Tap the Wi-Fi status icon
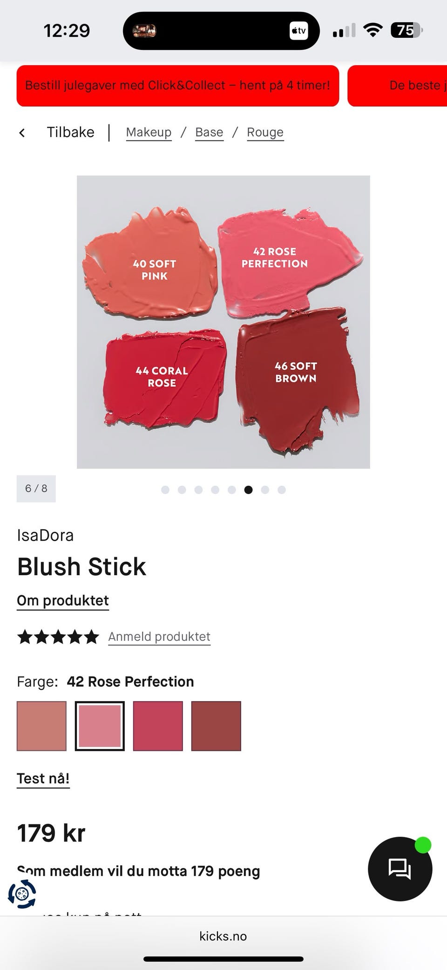 372,30
